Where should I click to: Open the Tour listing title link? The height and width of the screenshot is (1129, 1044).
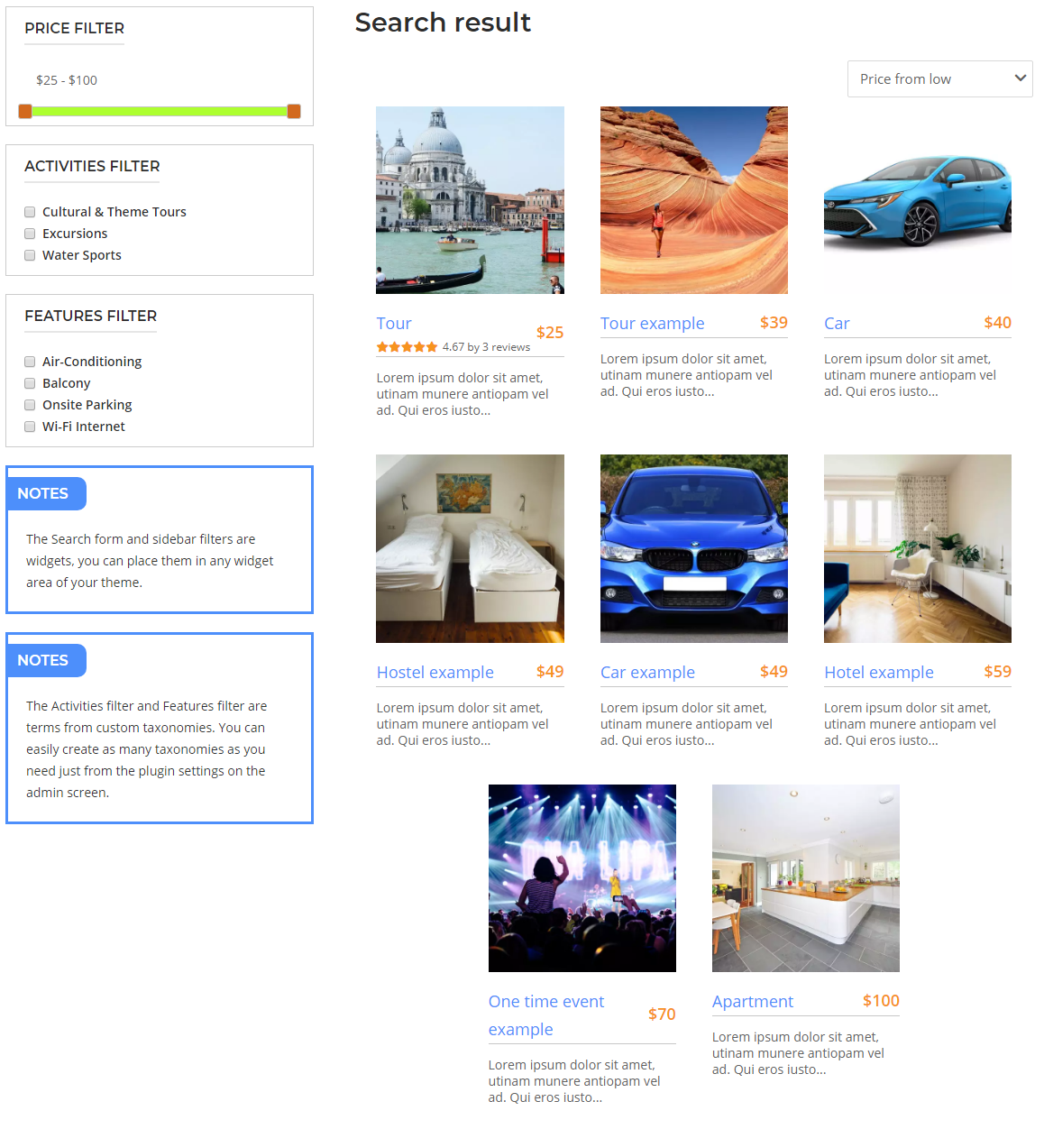click(394, 323)
